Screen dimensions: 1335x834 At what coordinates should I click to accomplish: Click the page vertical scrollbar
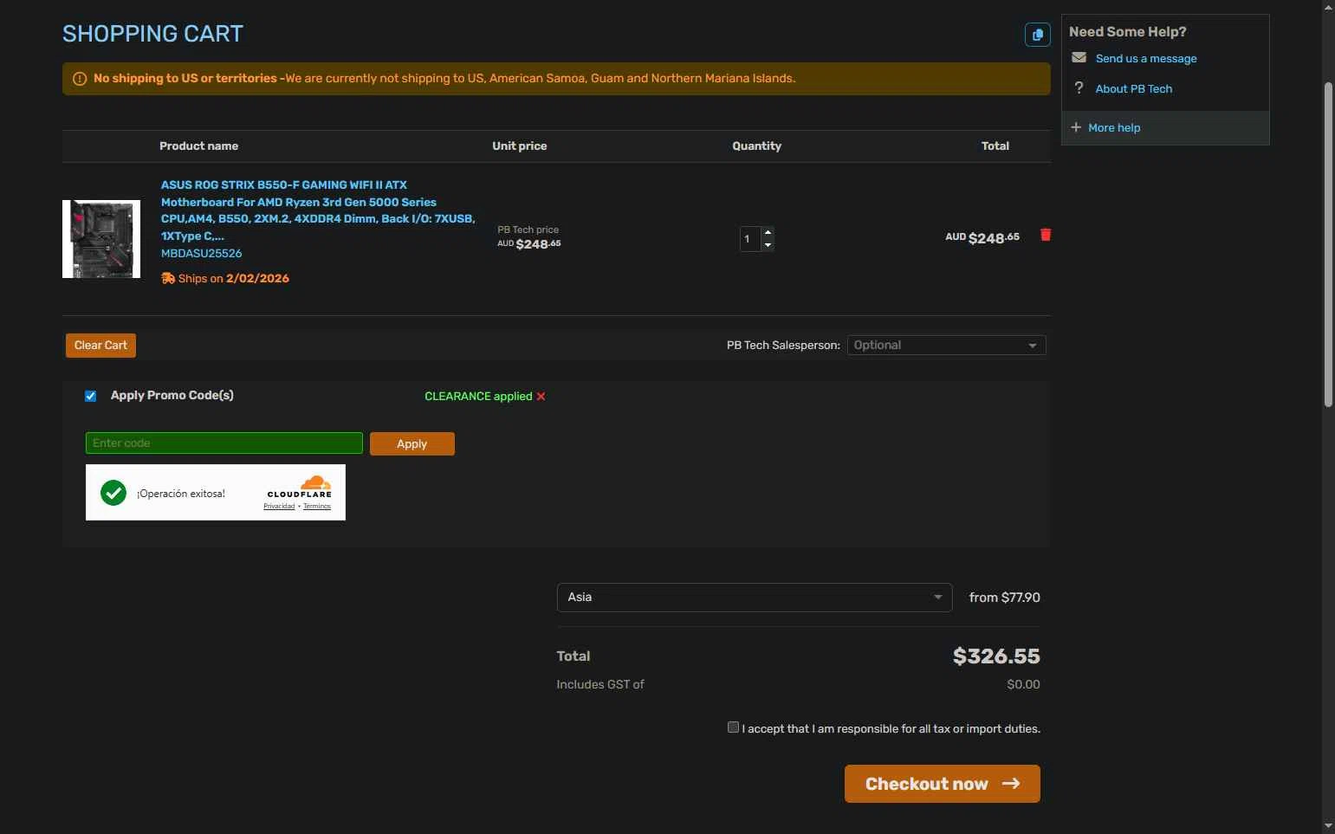[x=1328, y=244]
